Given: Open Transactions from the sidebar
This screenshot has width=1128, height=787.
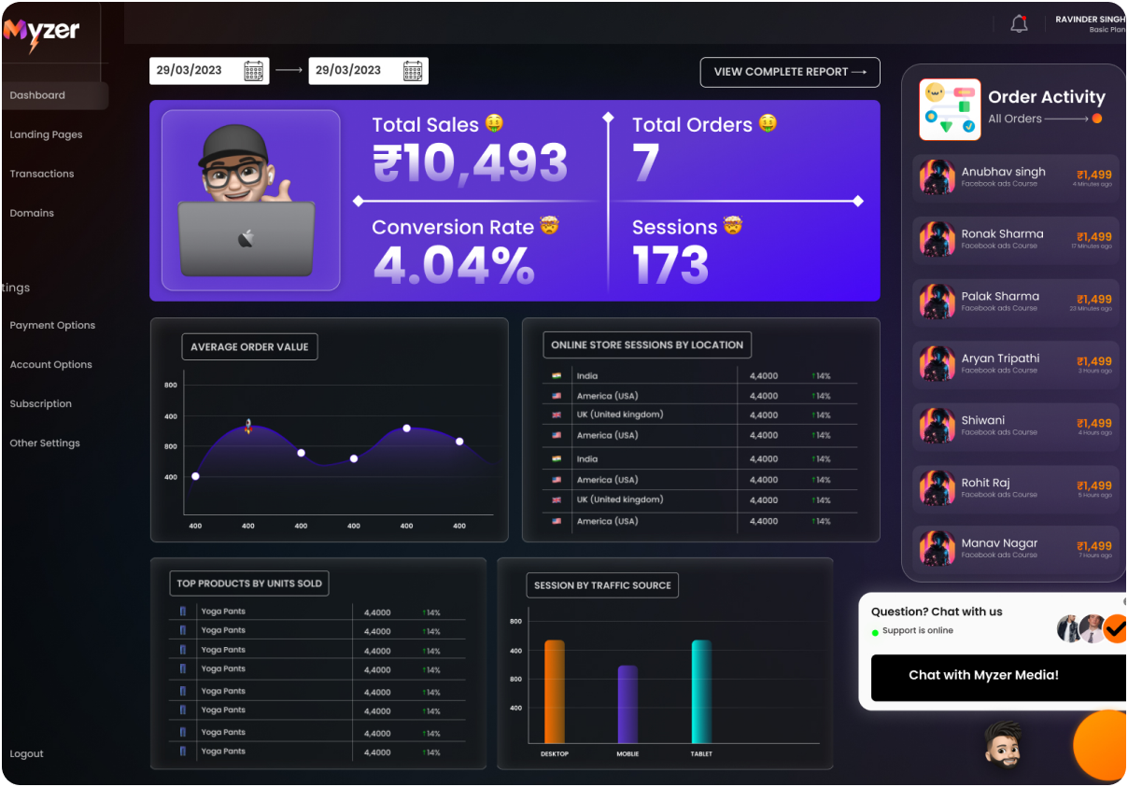Looking at the screenshot, I should point(42,174).
